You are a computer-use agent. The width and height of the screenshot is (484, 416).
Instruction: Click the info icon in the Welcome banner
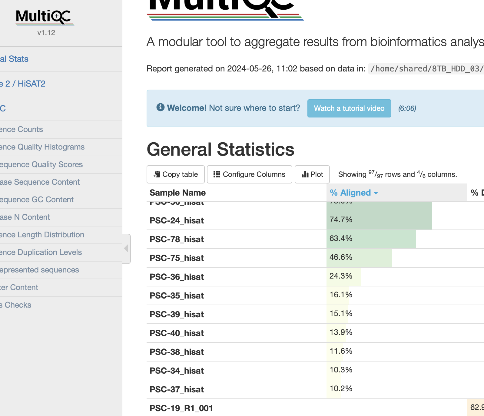pyautogui.click(x=161, y=107)
